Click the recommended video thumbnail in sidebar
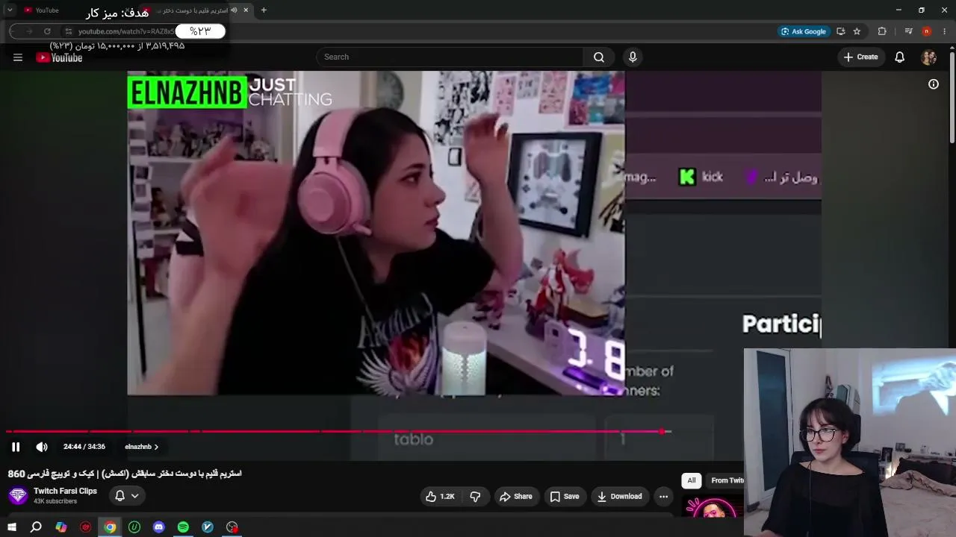The image size is (956, 537). pyautogui.click(x=713, y=507)
